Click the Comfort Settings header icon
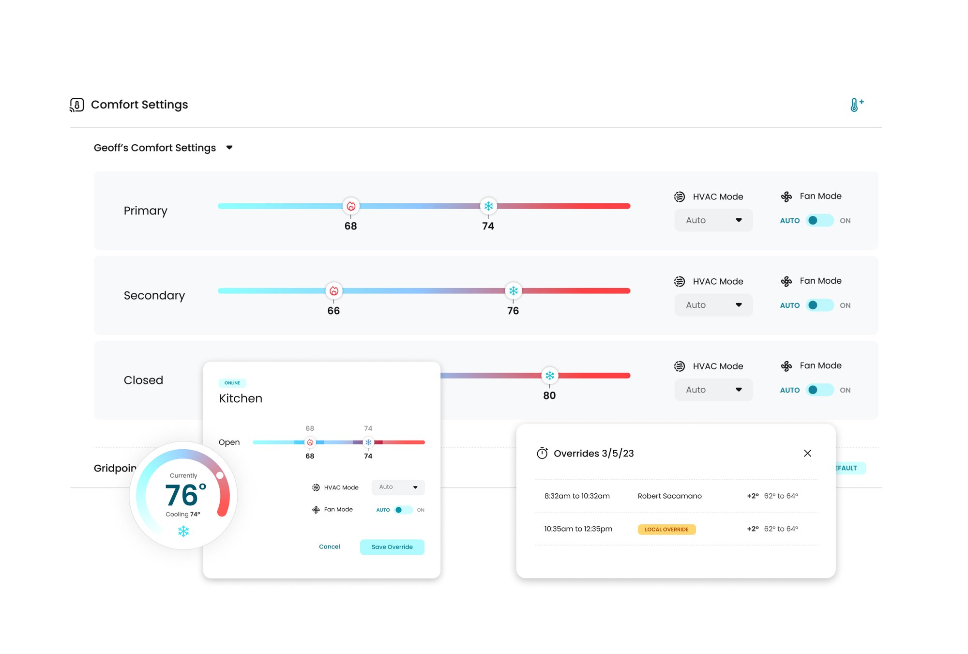This screenshot has height=654, width=968. [x=77, y=105]
